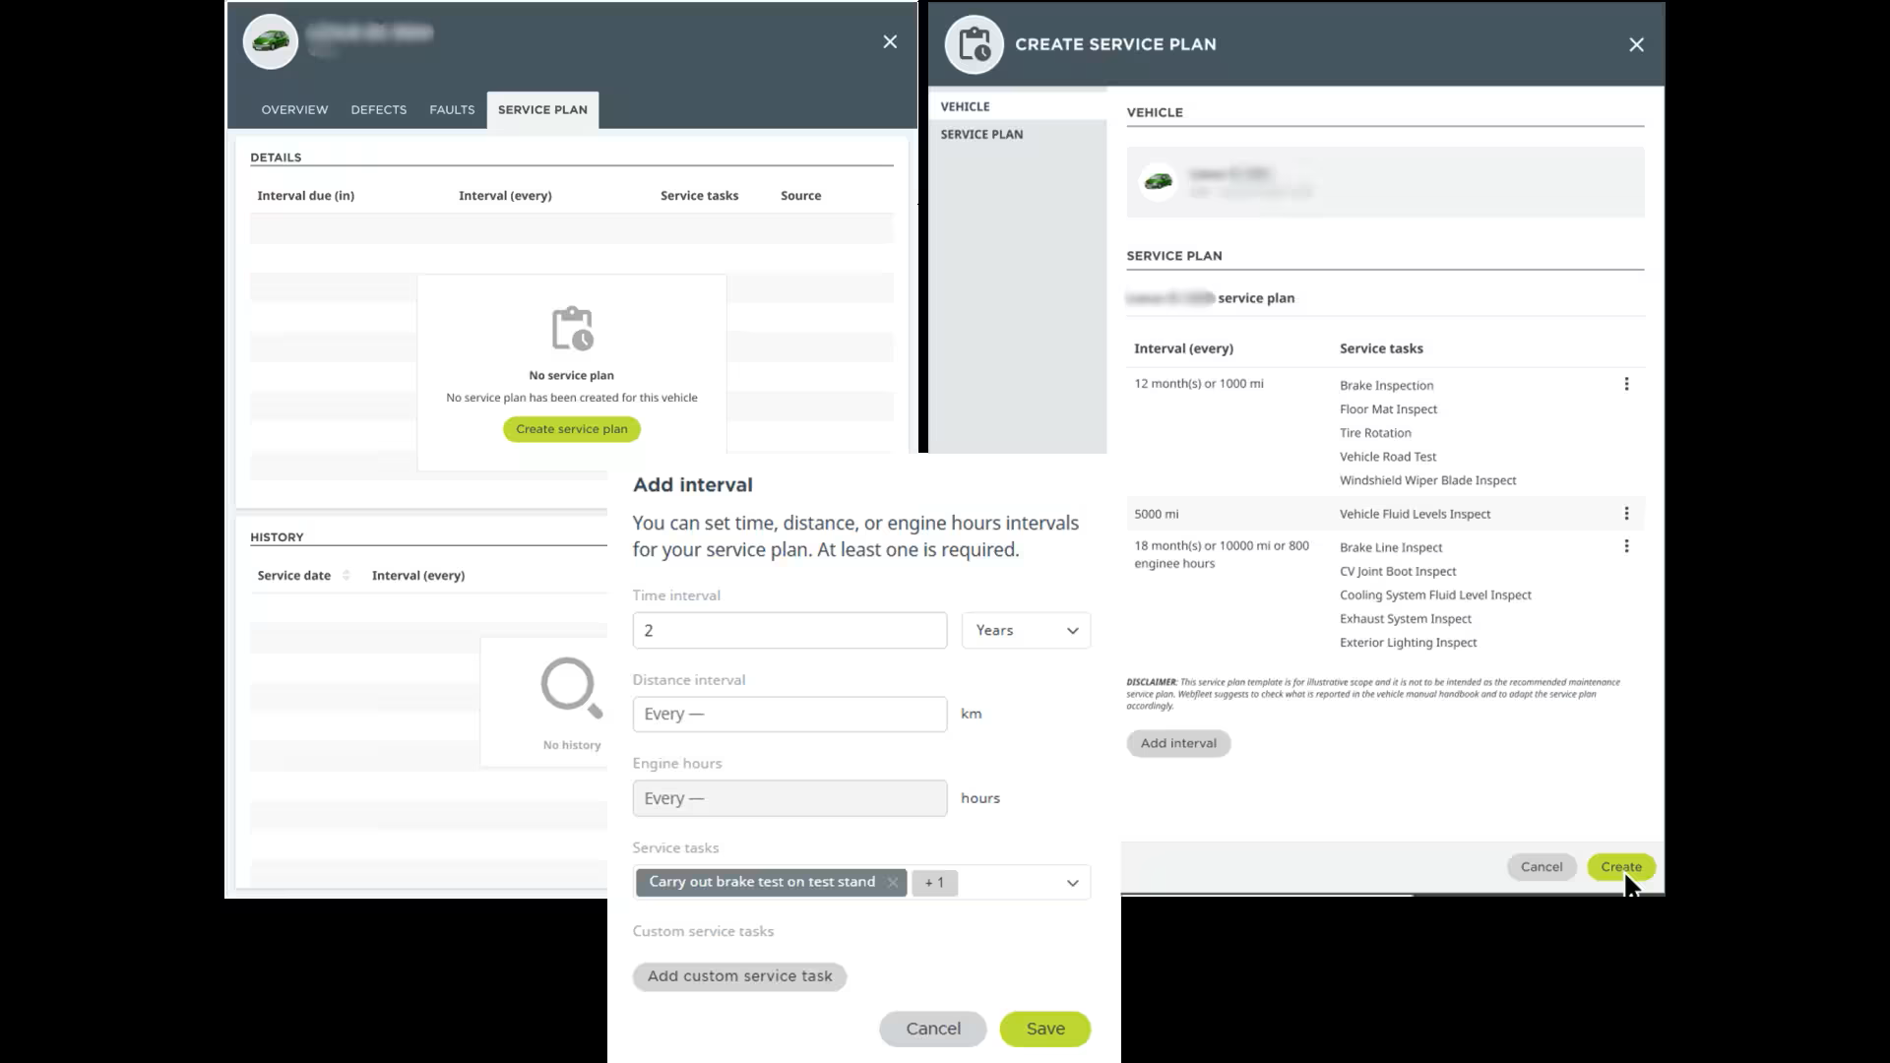Screen dimensions: 1890x1063
Task: Close the Create Service Plan dialog
Action: pos(1636,44)
